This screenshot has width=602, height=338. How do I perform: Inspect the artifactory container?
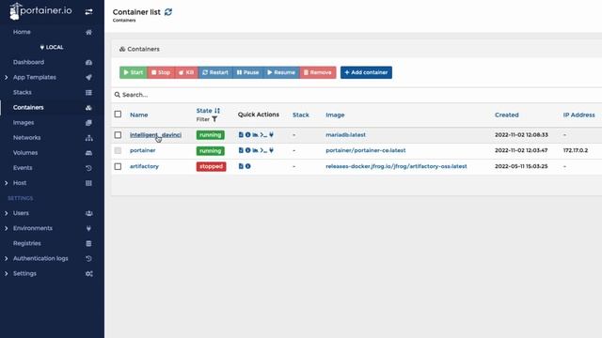pyautogui.click(x=247, y=166)
